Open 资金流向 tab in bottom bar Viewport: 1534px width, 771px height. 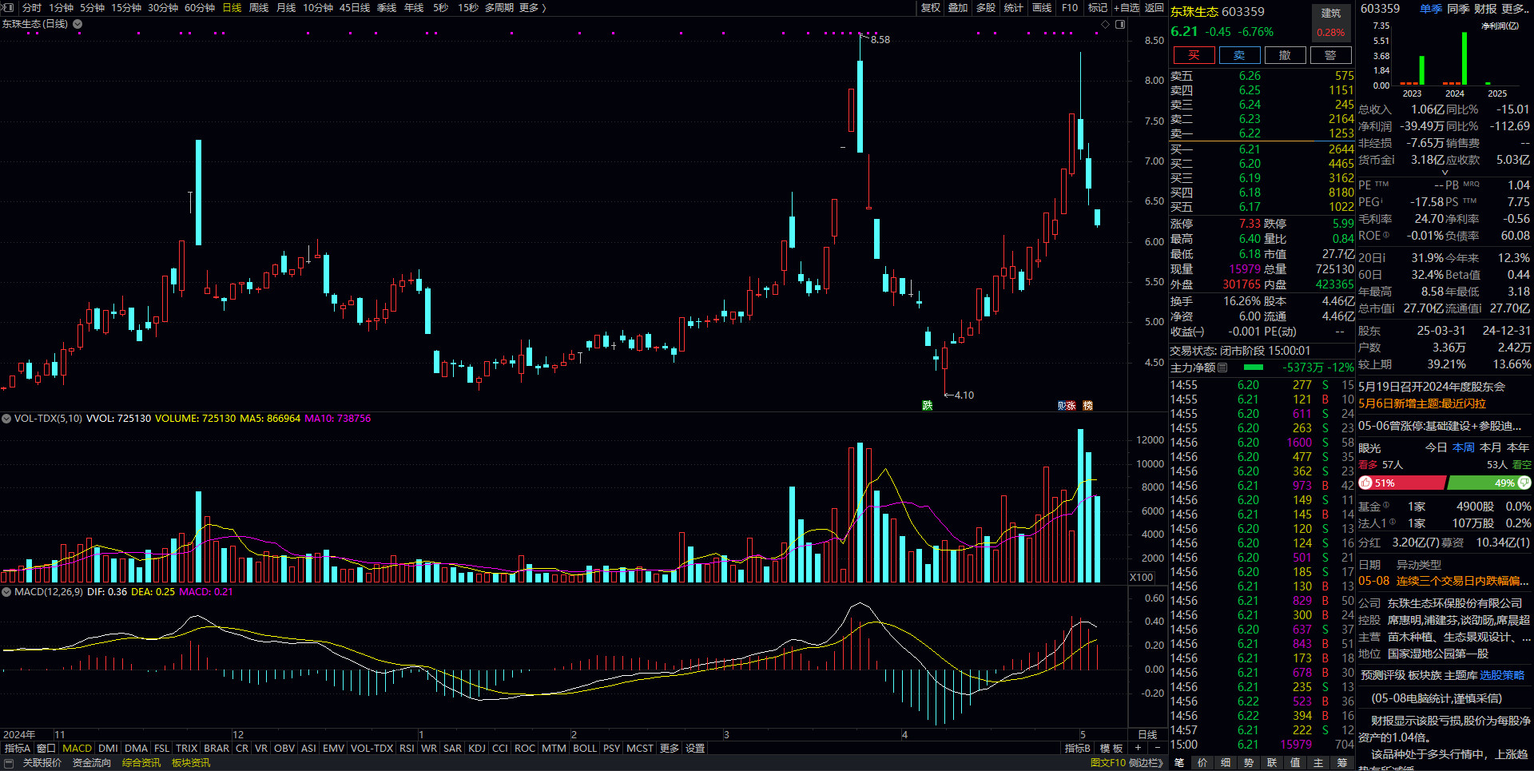pyautogui.click(x=92, y=763)
